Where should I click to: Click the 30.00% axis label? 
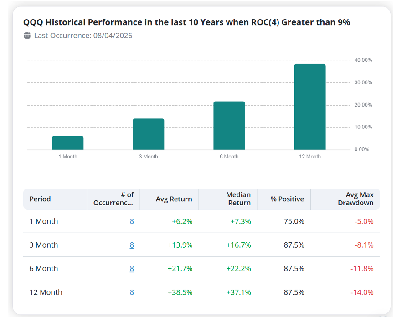[363, 82]
